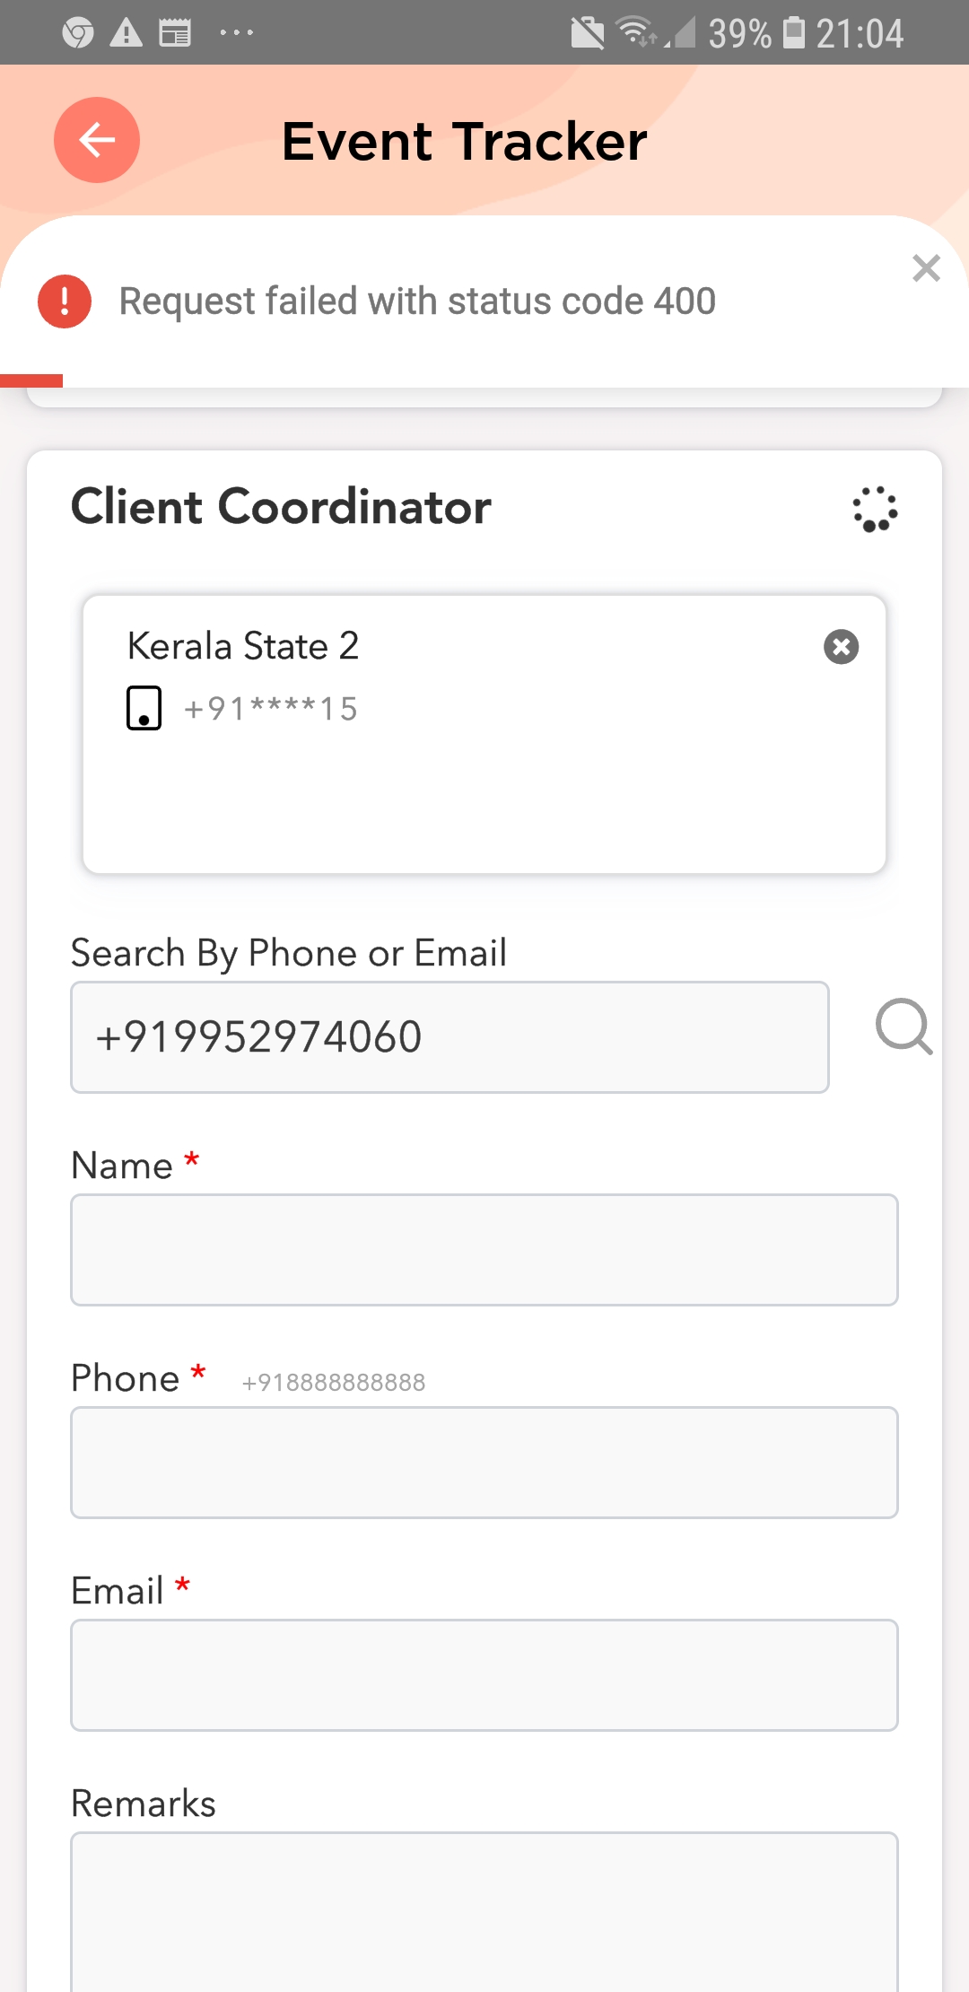Remove Kerala State 2 coordinator card

[841, 647]
